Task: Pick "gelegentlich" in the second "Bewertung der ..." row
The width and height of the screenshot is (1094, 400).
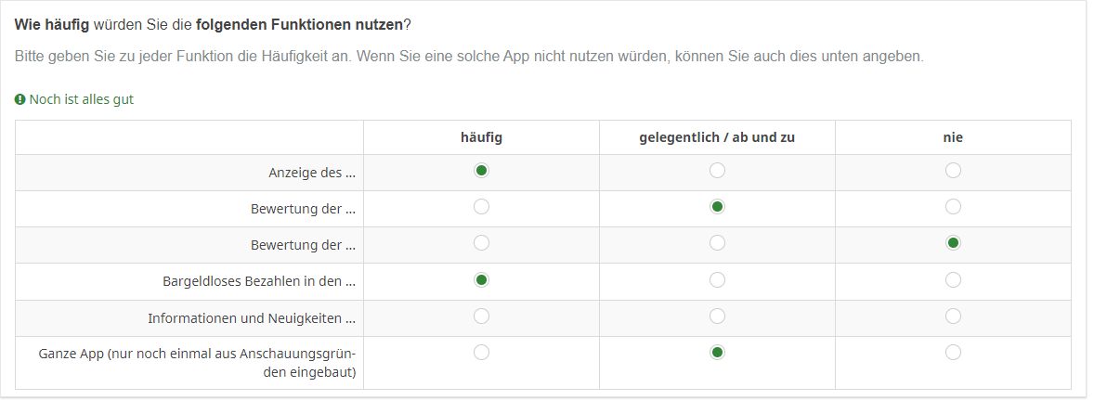Action: pyautogui.click(x=717, y=243)
